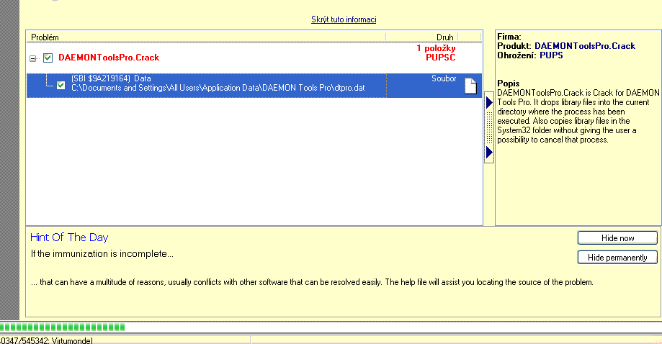Collapse the DAEMONToolsPro.Crack tree node
This screenshot has width=662, height=344.
coord(32,58)
